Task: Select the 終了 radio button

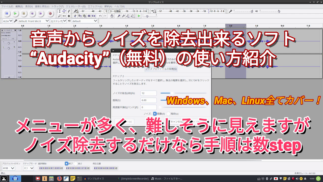Action: click(x=67, y=164)
